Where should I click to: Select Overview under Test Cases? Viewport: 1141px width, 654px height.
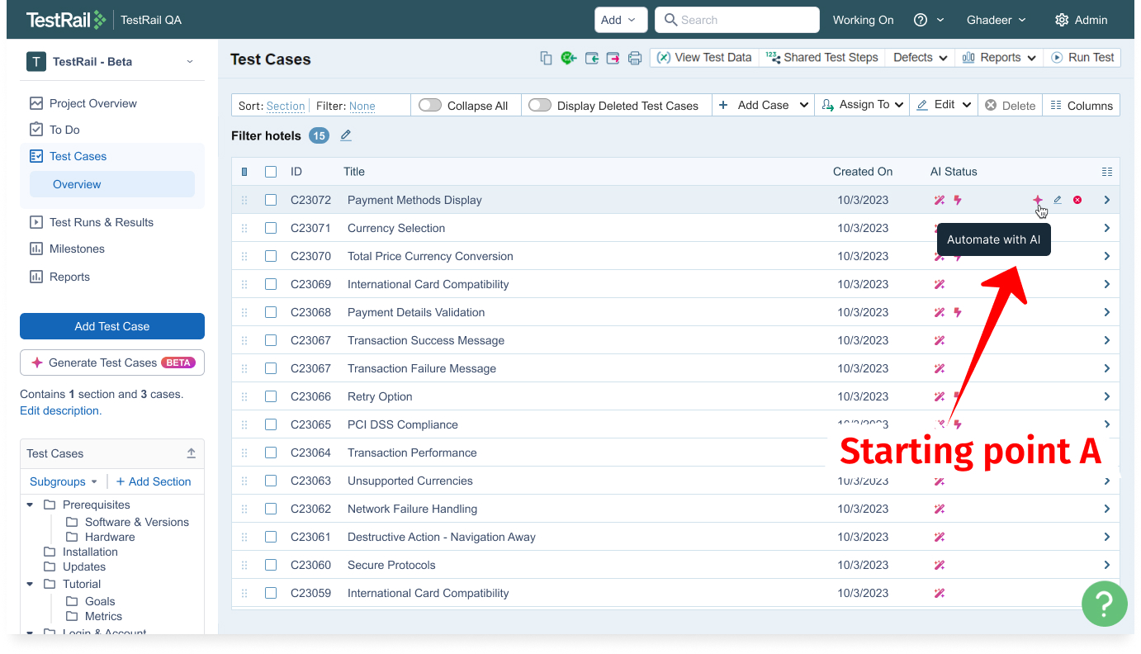112,184
